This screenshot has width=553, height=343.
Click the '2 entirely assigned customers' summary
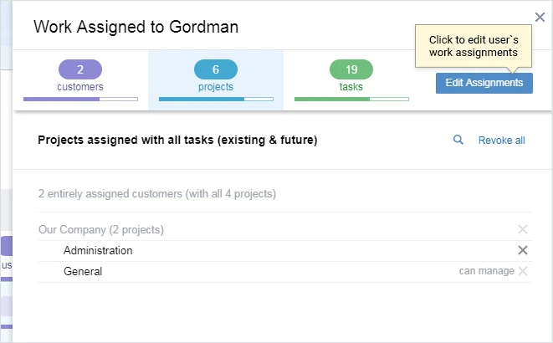click(x=157, y=194)
